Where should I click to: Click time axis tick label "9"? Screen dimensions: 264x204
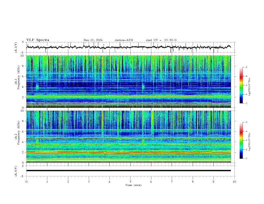[213, 182]
